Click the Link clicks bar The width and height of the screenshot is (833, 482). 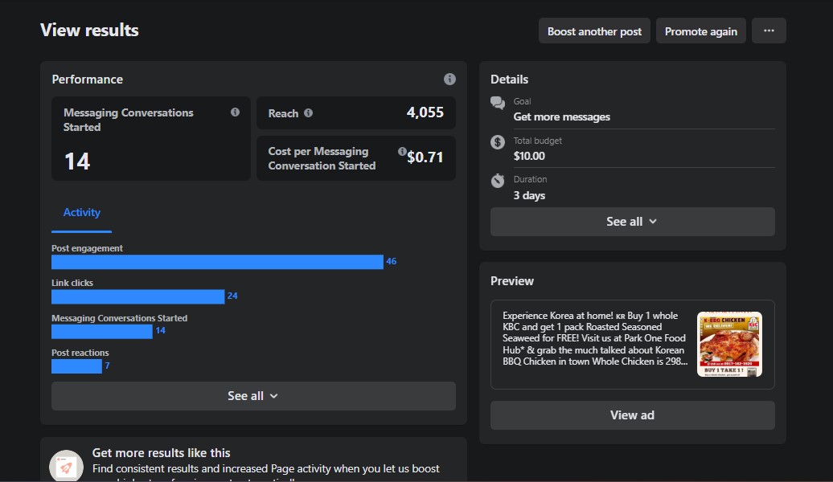click(137, 296)
